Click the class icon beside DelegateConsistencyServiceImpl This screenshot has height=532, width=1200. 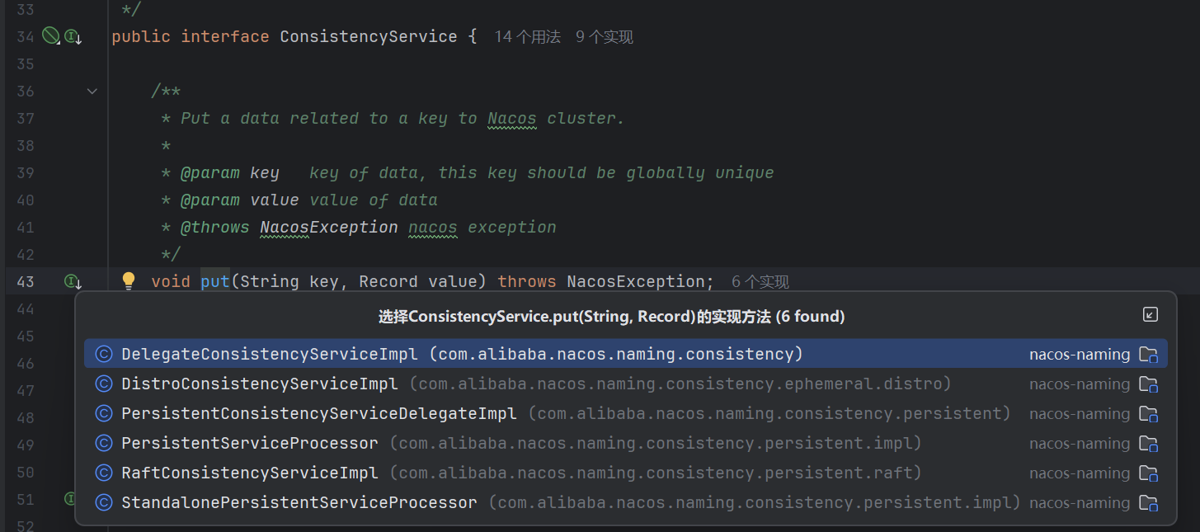pos(104,354)
